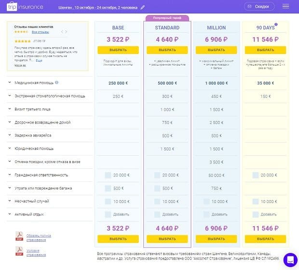299x270 pixels.
Task: Select the MILLION plan column header
Action: point(216,28)
